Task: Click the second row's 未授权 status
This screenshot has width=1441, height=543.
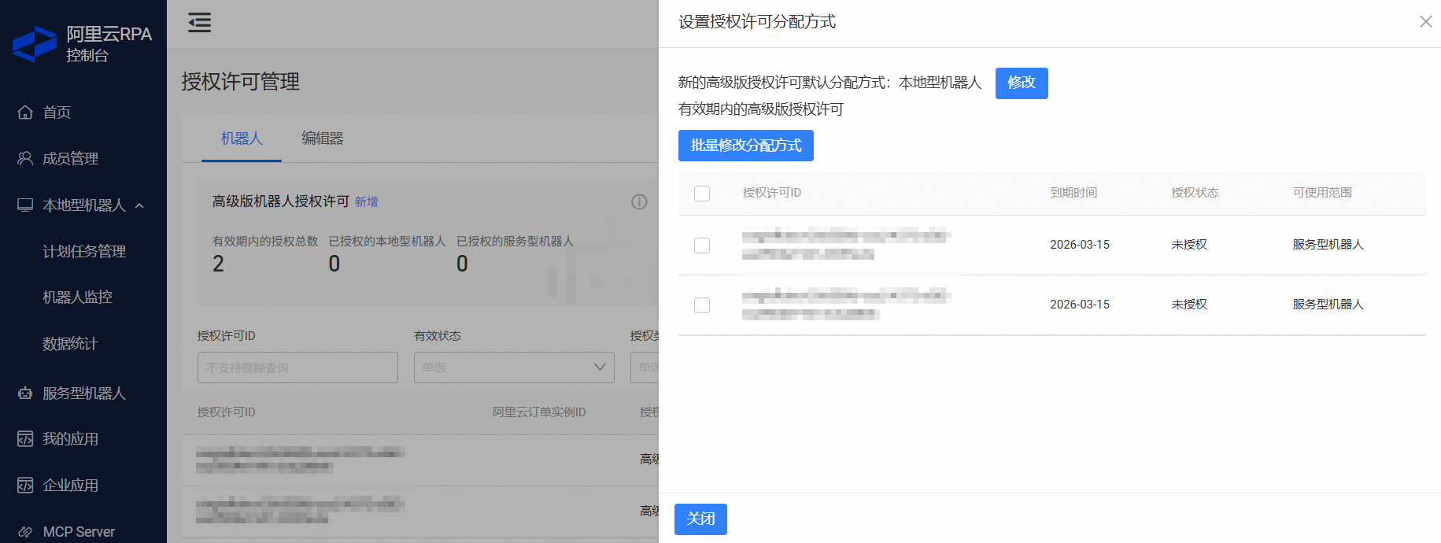Action: (x=1189, y=305)
